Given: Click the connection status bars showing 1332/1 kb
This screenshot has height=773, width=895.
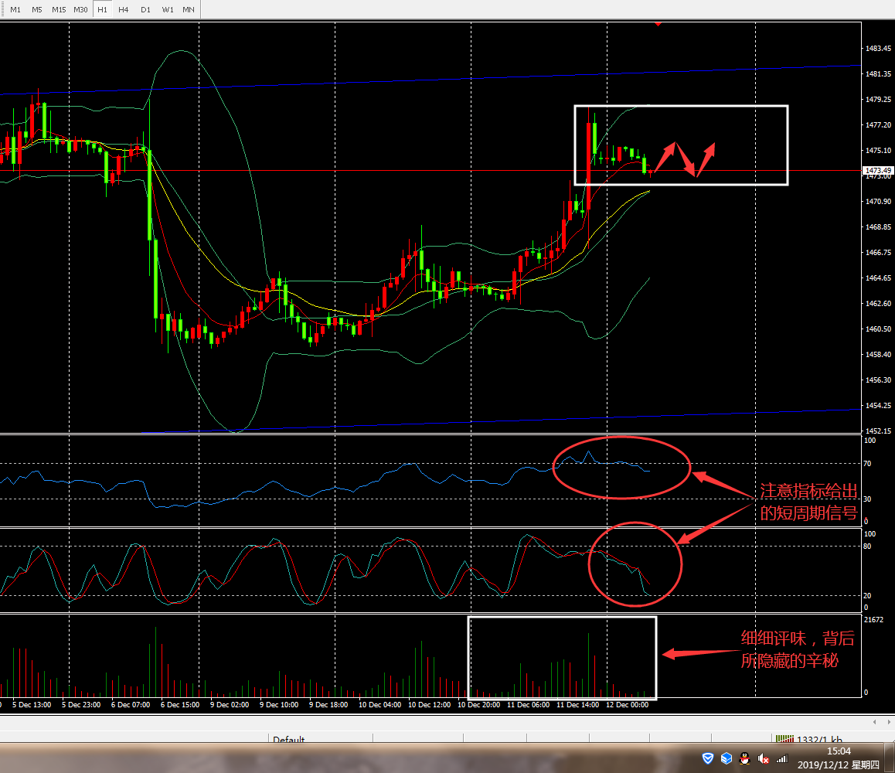Looking at the screenshot, I should pyautogui.click(x=808, y=740).
